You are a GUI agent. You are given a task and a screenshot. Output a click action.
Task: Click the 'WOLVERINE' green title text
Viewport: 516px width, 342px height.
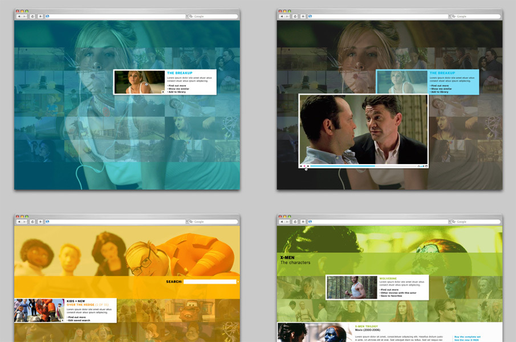(388, 279)
